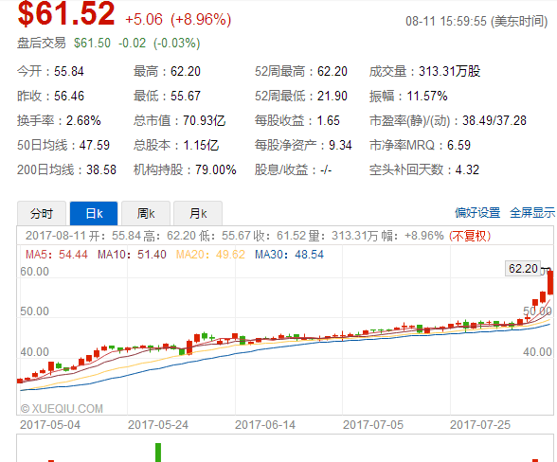
Task: Click the blue MA30 legend label
Action: 289,255
